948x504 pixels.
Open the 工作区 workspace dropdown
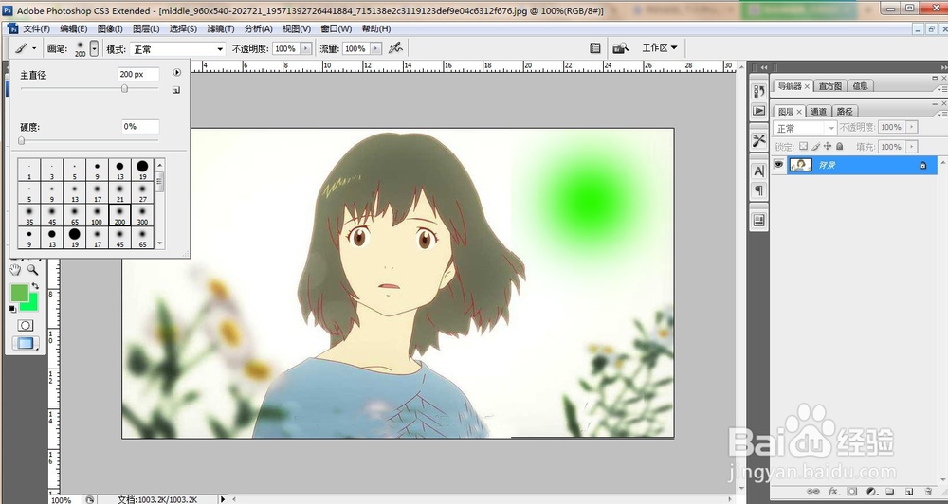tap(660, 47)
